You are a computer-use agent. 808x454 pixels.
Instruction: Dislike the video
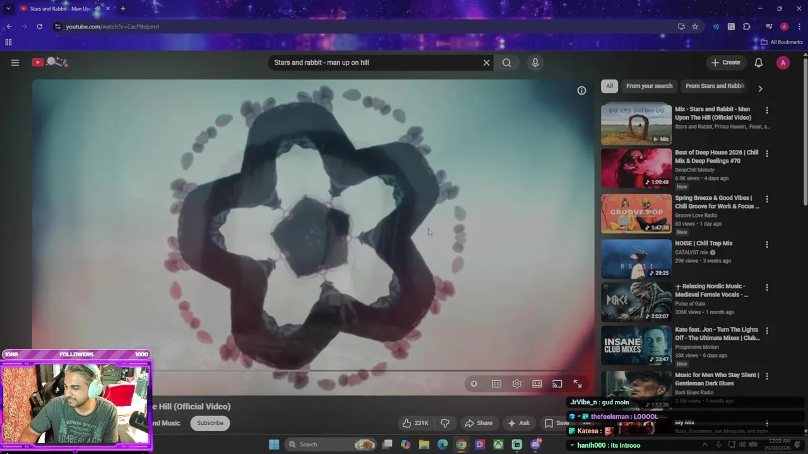(445, 423)
